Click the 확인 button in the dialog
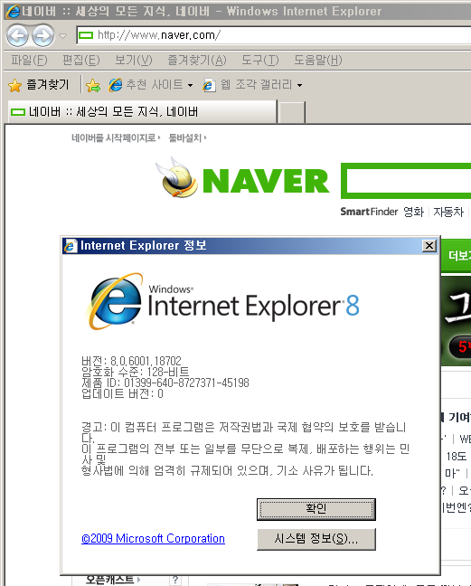This screenshot has width=471, height=586. pos(316,509)
